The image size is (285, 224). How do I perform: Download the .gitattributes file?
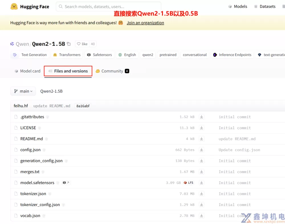tap(201, 117)
